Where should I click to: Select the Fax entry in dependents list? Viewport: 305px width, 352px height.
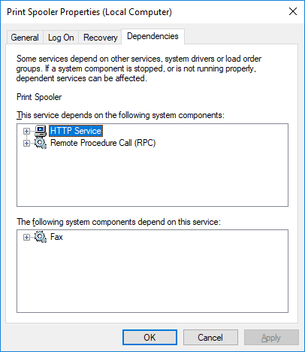click(56, 237)
